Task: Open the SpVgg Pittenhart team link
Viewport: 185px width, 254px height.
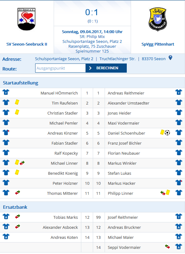Action: point(158,44)
